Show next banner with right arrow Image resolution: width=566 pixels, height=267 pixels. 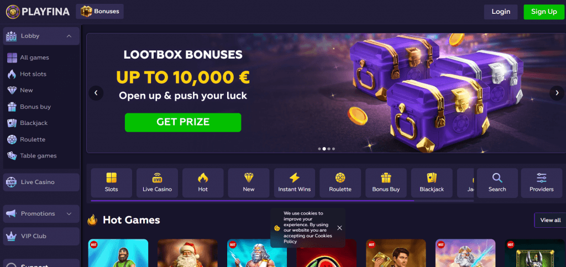click(x=557, y=93)
